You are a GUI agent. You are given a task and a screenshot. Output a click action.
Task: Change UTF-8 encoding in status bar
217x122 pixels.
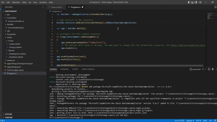(x=198, y=121)
